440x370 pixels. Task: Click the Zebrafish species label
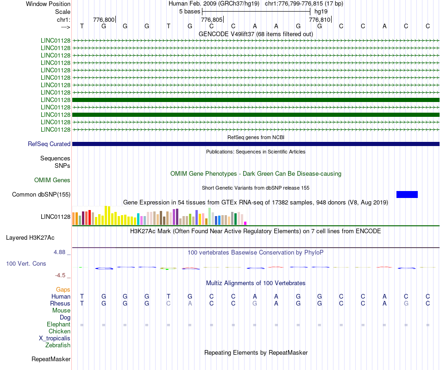(x=58, y=345)
